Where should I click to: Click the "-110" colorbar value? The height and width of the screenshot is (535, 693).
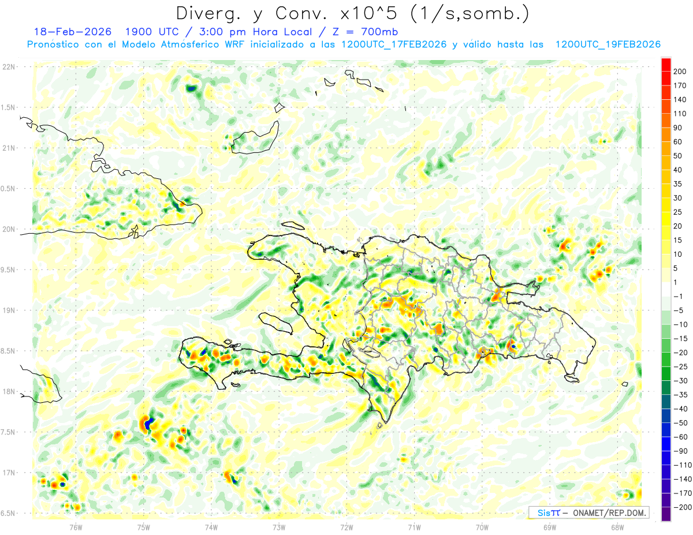tap(682, 465)
